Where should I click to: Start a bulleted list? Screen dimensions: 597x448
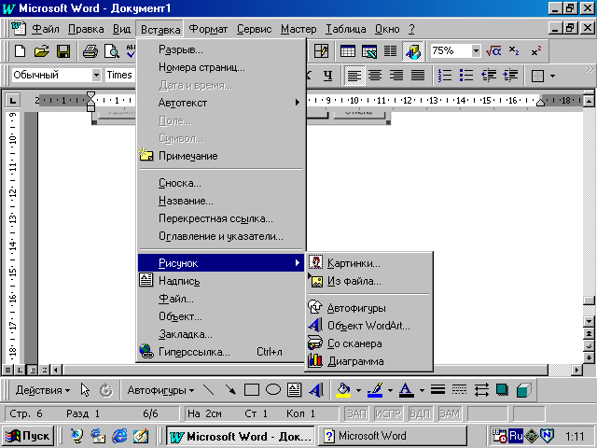click(466, 76)
